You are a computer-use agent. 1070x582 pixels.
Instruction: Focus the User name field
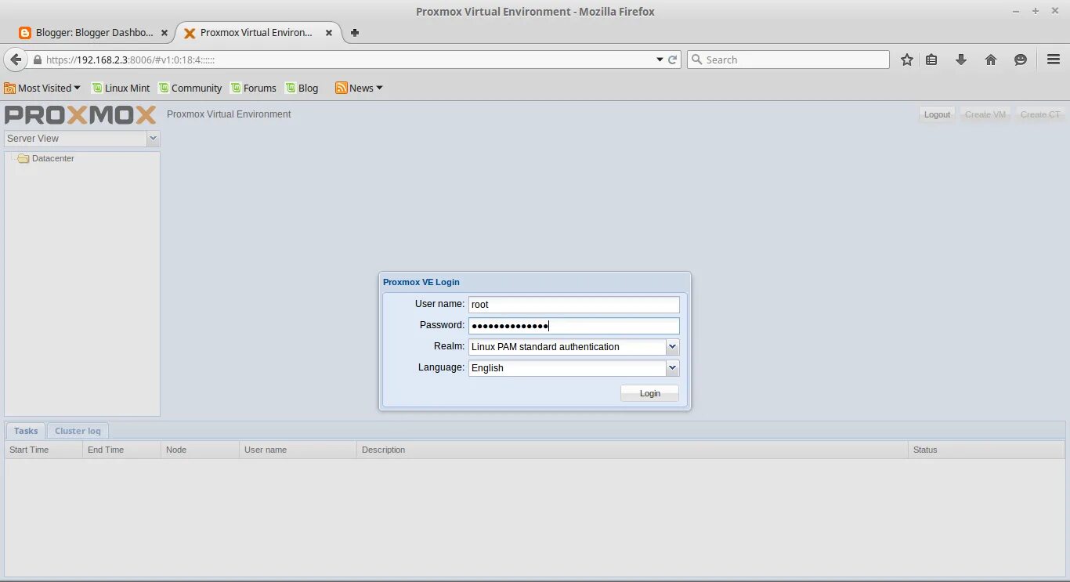click(573, 305)
